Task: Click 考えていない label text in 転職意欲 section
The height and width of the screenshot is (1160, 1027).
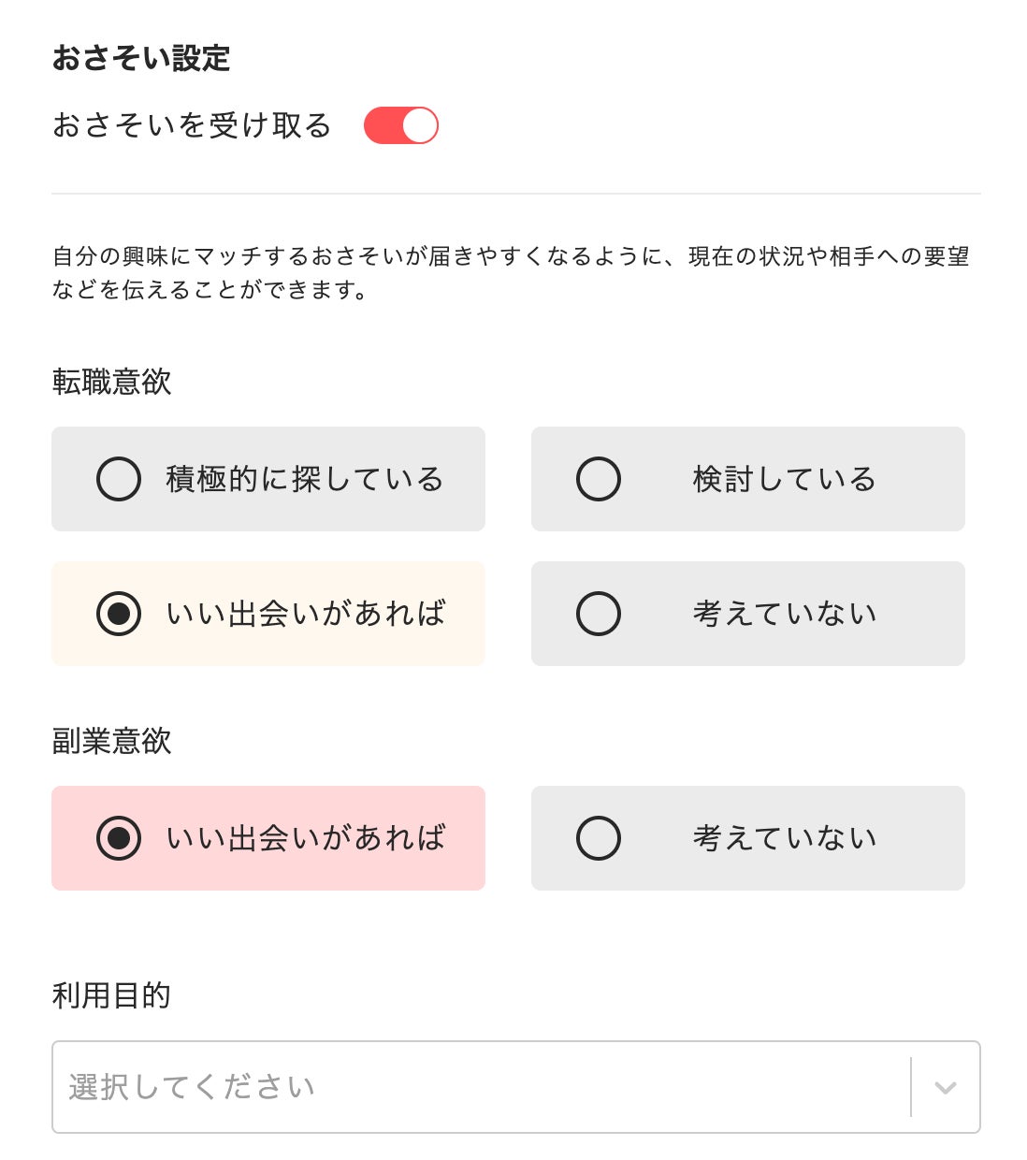Action: (784, 614)
